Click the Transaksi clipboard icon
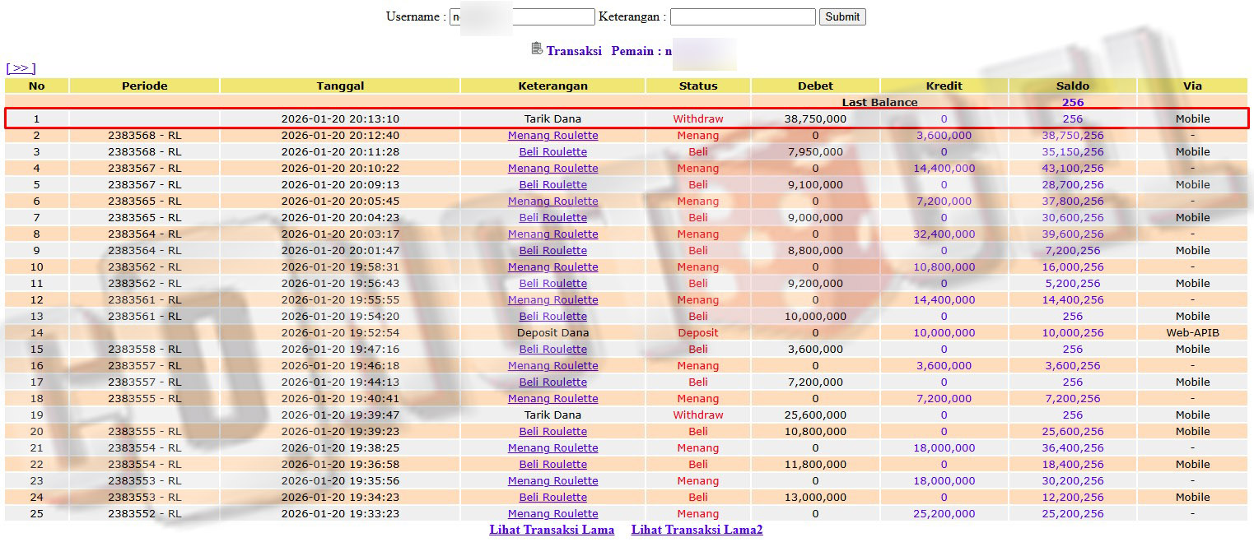Screen dimensions: 1254x556 tap(537, 49)
